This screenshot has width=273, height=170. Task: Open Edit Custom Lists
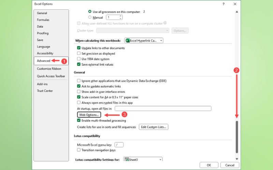pos(153,127)
